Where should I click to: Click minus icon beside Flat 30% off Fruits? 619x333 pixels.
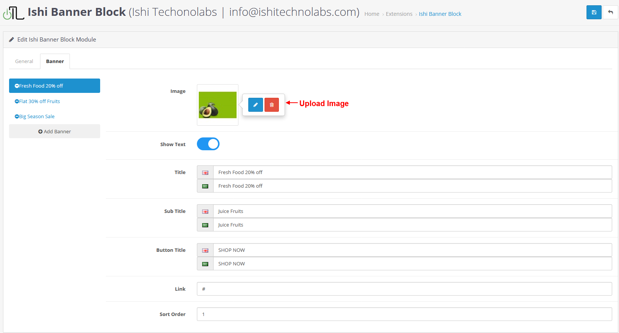(x=17, y=101)
